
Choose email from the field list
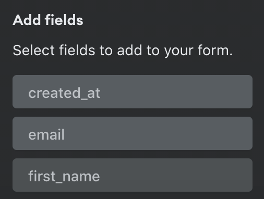tap(133, 133)
